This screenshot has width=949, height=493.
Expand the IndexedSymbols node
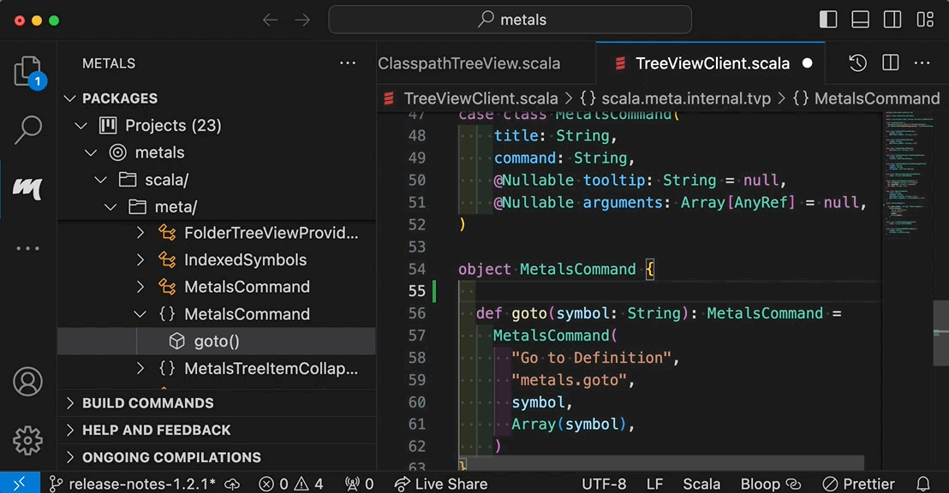coord(140,260)
